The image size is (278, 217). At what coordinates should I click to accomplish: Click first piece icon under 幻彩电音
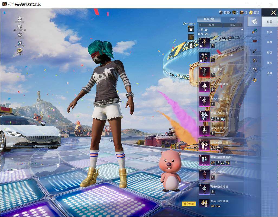point(213,119)
